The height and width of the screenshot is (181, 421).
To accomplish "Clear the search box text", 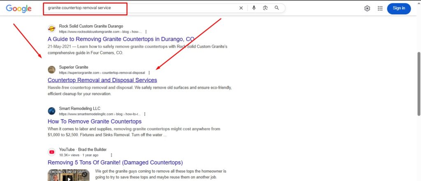I will (241, 8).
